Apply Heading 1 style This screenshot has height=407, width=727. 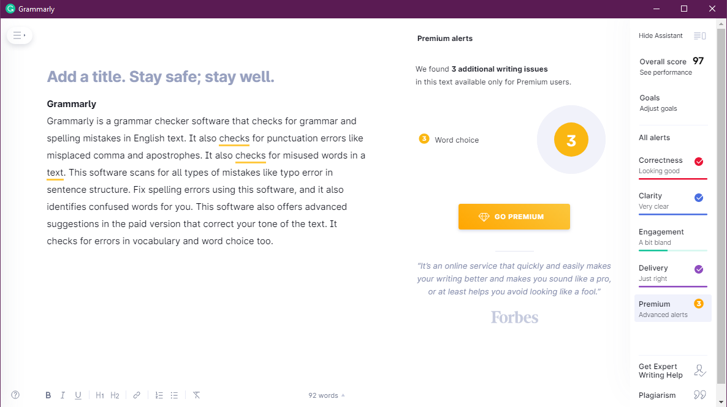click(100, 395)
